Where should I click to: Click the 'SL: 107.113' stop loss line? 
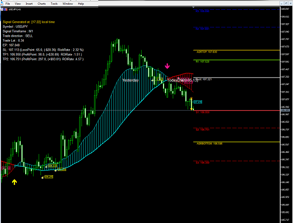[43, 50]
